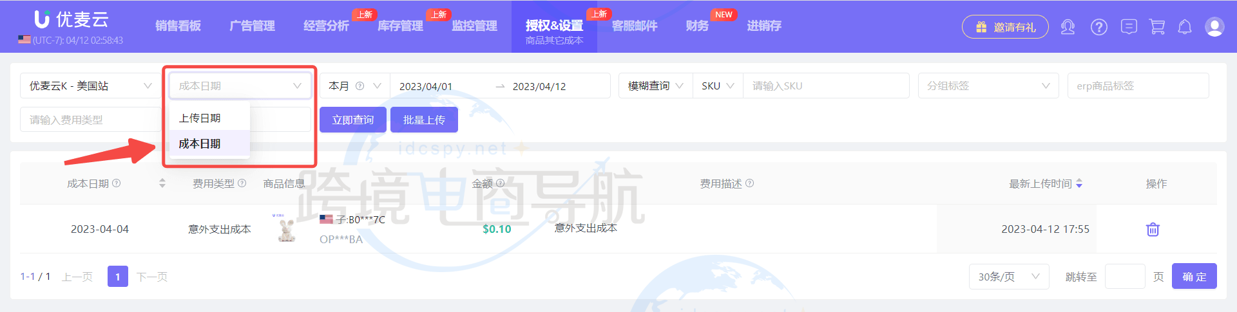Image resolution: width=1237 pixels, height=312 pixels.
Task: Expand the 优麦云K - 美国站 store dropdown
Action: point(90,86)
